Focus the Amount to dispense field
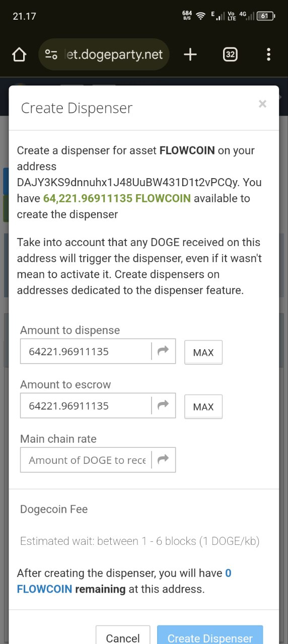The height and width of the screenshot is (644, 288). (x=86, y=351)
